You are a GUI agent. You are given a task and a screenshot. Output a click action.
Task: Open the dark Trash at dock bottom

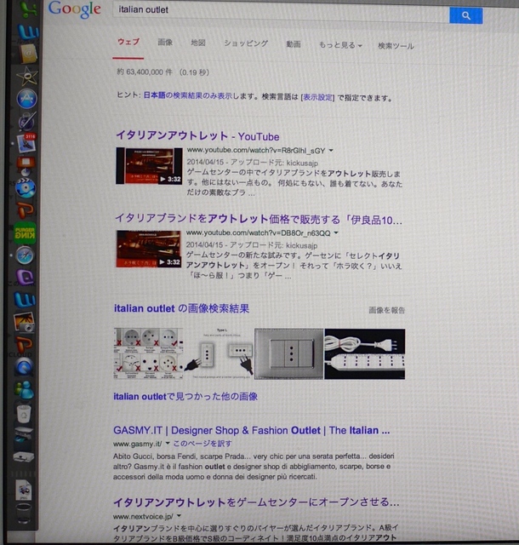pos(24,513)
